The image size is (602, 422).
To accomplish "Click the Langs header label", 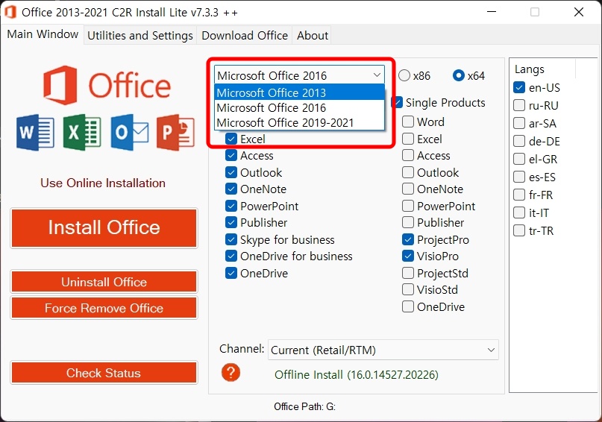I will 530,69.
